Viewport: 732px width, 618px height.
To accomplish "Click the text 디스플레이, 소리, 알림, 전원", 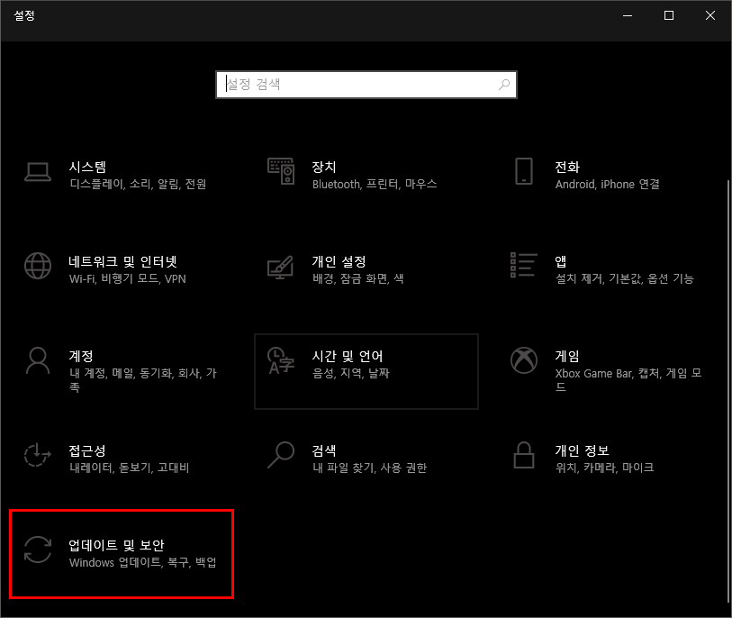I will (x=138, y=184).
